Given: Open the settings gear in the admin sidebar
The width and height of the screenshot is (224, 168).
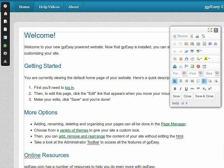Looking at the screenshot, I should tap(5, 53).
